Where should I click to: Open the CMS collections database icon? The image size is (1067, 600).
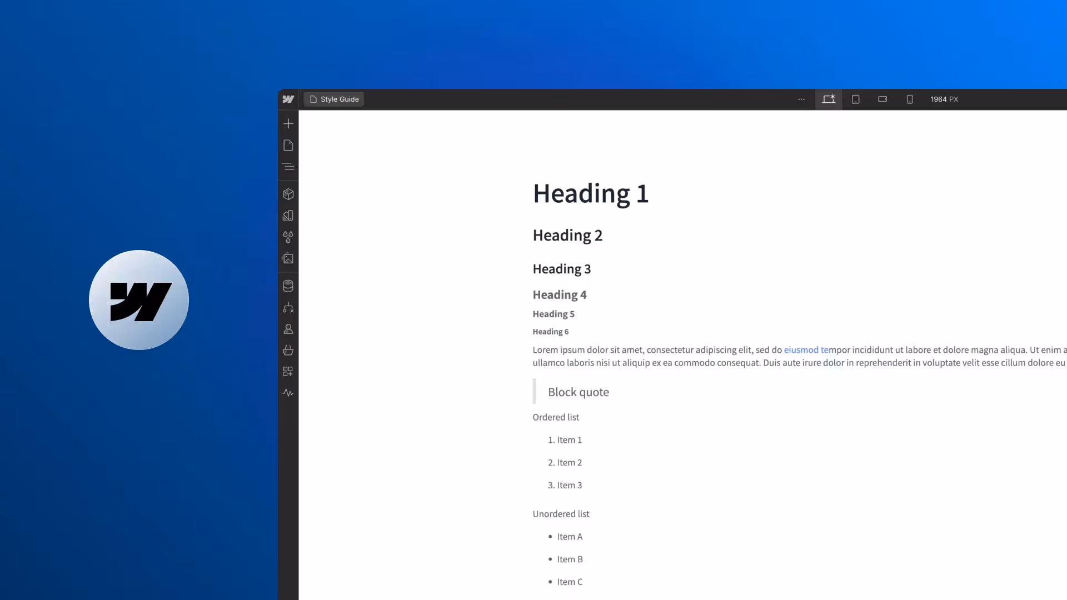click(288, 286)
